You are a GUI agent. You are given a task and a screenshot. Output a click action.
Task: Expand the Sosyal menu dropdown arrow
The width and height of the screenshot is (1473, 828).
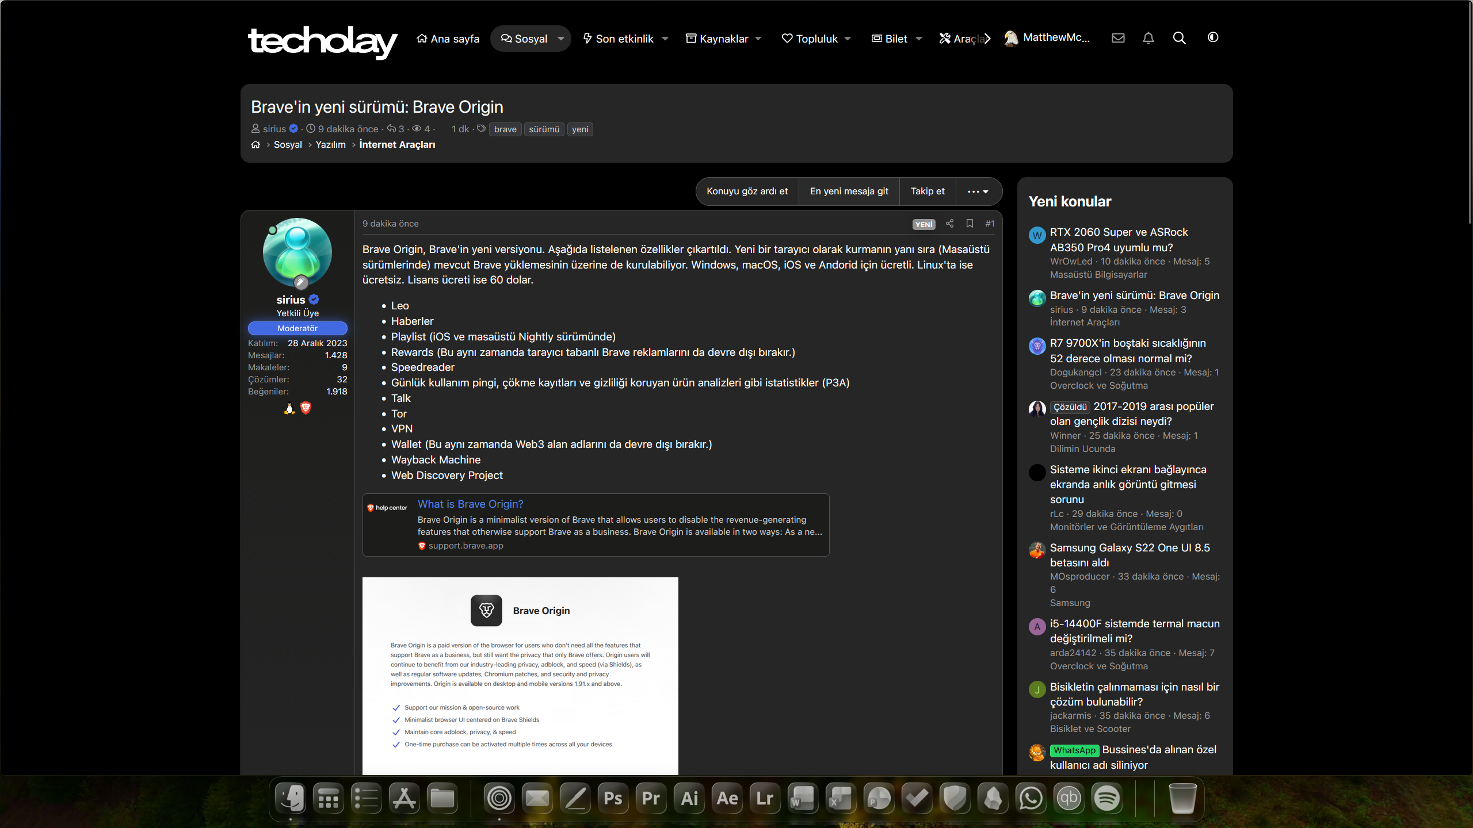point(561,39)
